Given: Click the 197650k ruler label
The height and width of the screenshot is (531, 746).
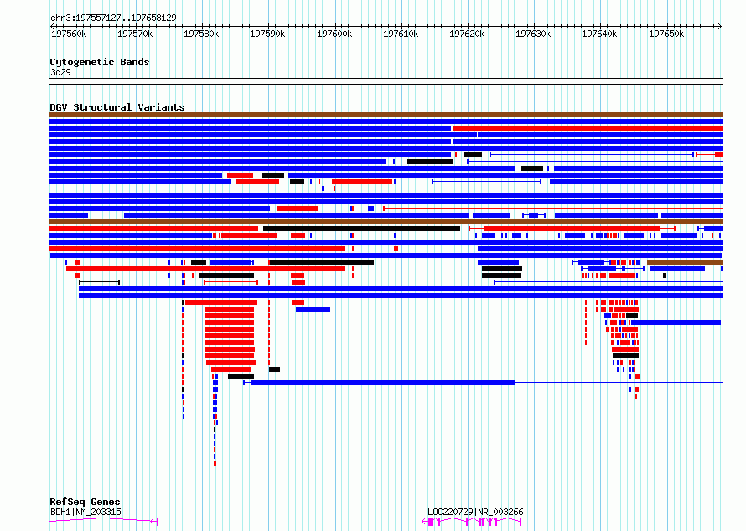Looking at the screenshot, I should pos(666,34).
